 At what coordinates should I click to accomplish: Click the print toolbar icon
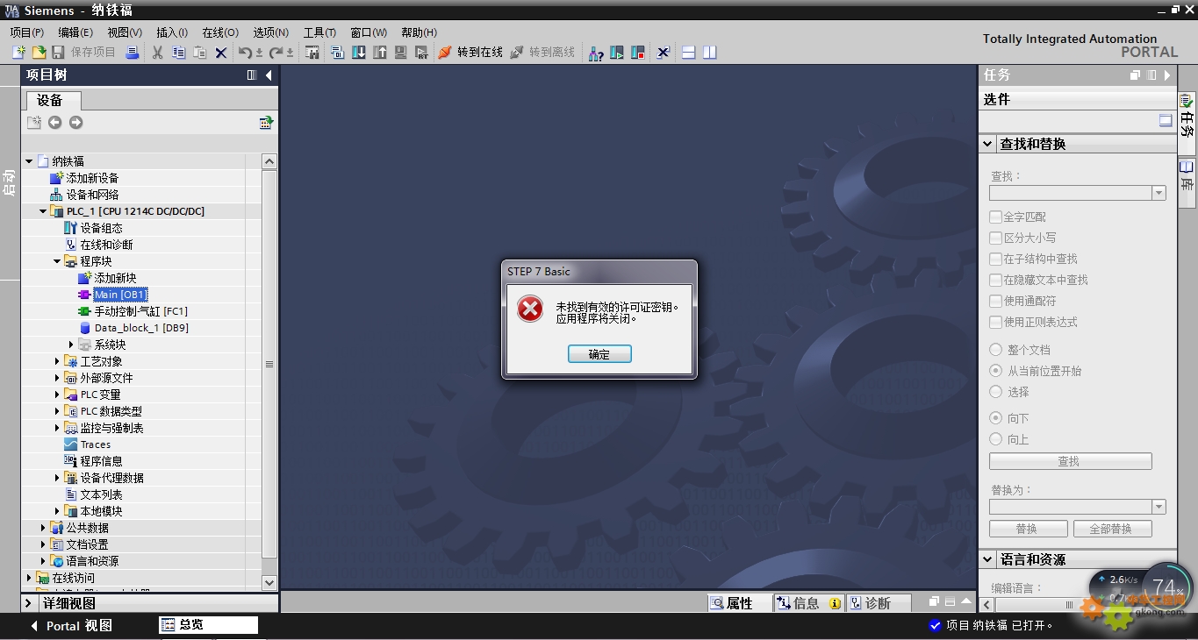(132, 53)
